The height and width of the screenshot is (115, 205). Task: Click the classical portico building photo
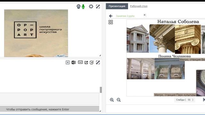coord(138,38)
